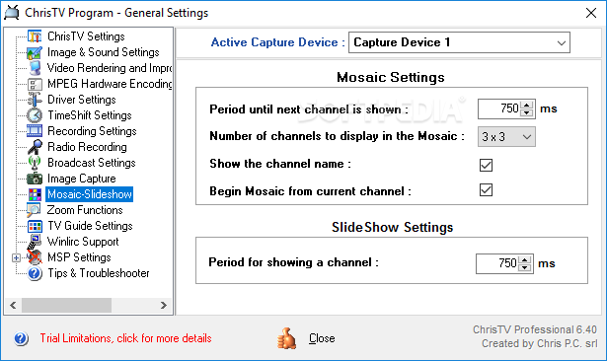Uncheck Begin Mosaic from current channel
Screen dimensions: 607x361
pos(486,190)
